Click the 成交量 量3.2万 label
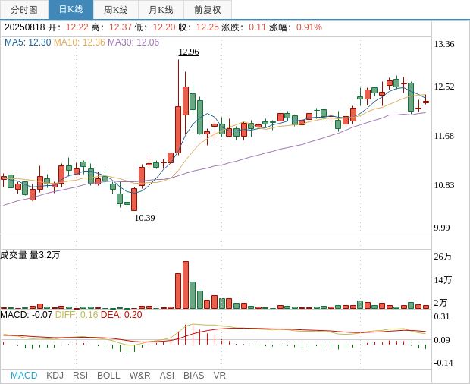Screen dimensions: 470x384 pos(30,255)
